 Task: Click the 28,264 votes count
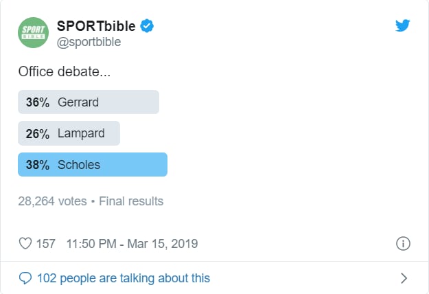coord(52,201)
